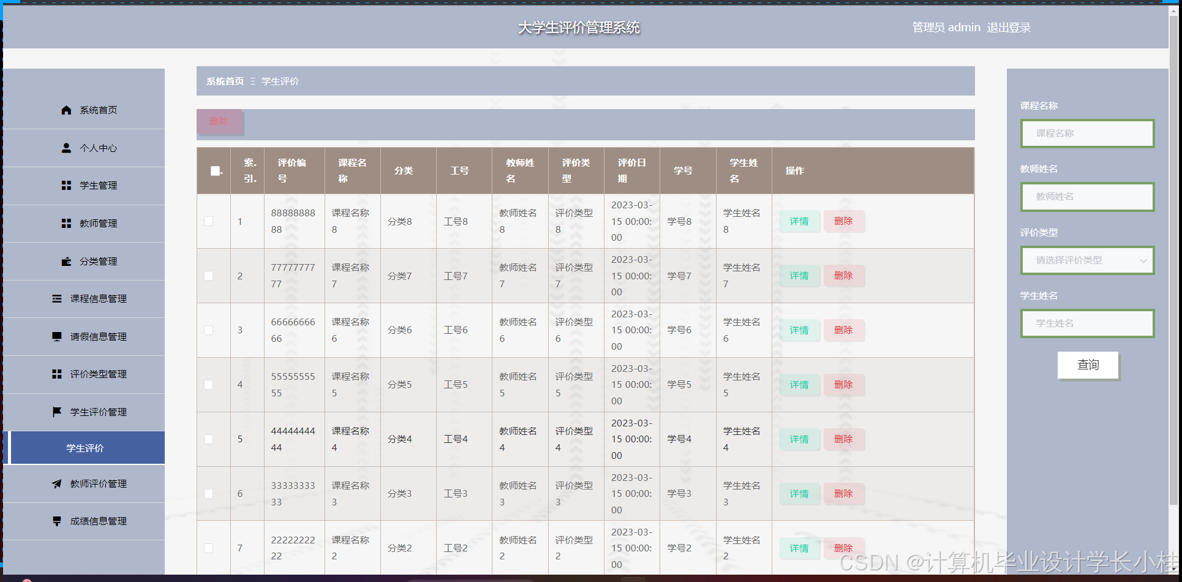Check the row checkbox for 课程名称2
The image size is (1182, 582).
[x=209, y=548]
